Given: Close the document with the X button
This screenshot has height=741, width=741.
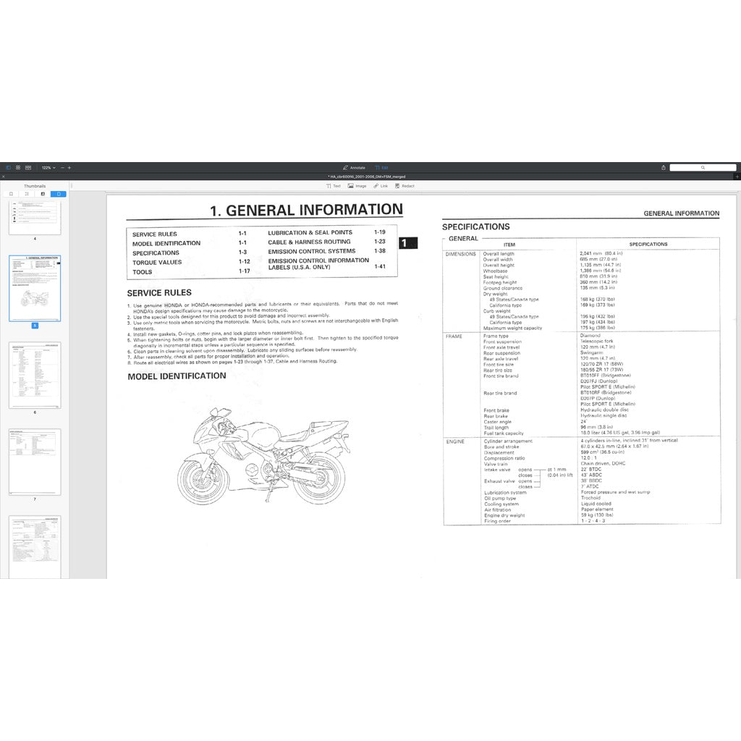Looking at the screenshot, I should (3, 176).
